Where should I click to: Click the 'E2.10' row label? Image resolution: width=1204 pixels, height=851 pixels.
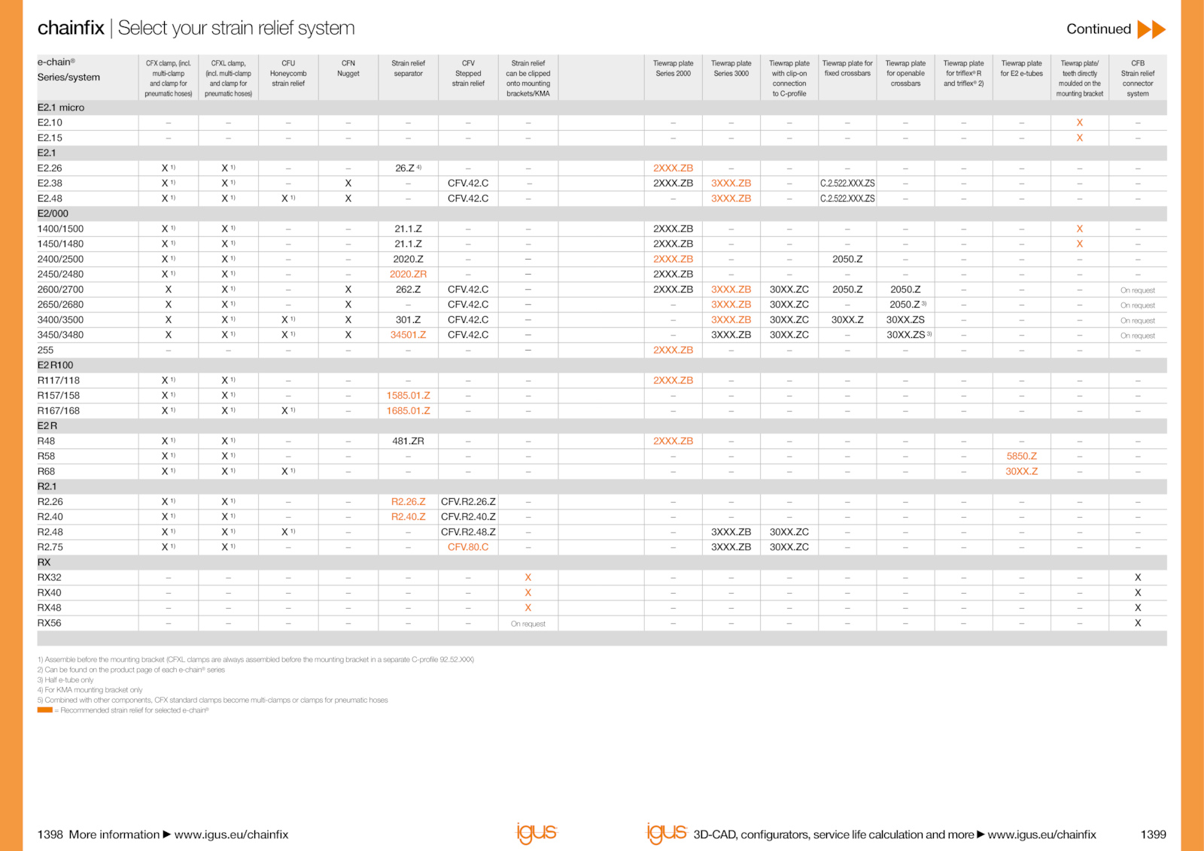[50, 123]
